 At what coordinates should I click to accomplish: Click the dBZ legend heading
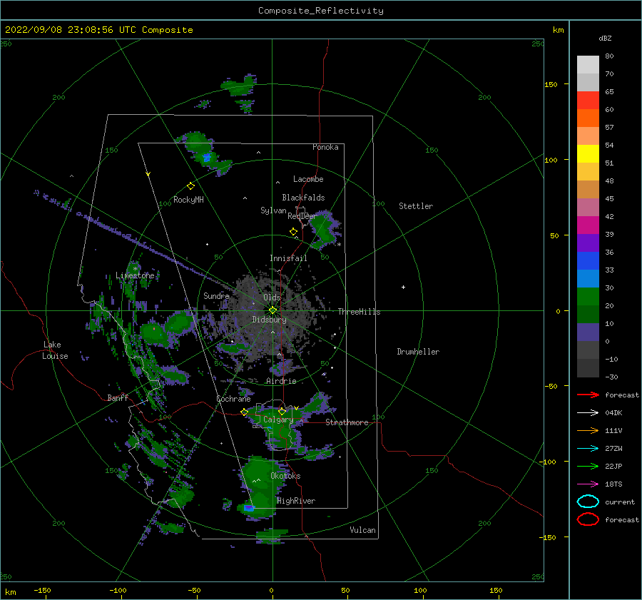click(605, 38)
